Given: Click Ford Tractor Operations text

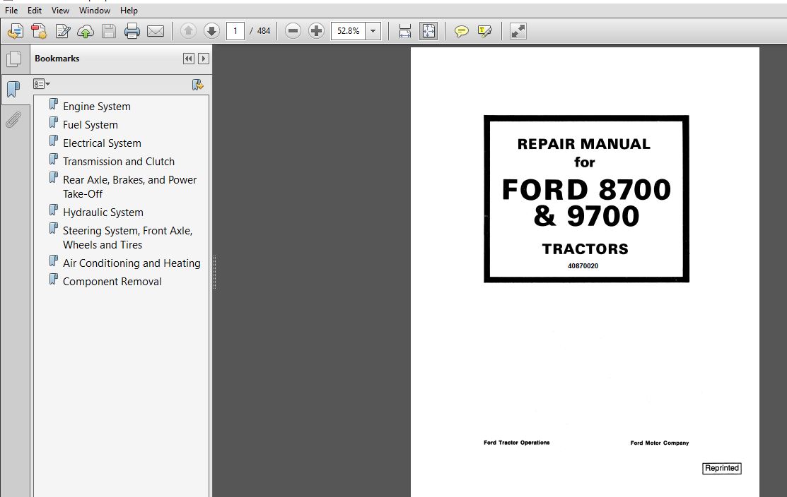Looking at the screenshot, I should (516, 443).
